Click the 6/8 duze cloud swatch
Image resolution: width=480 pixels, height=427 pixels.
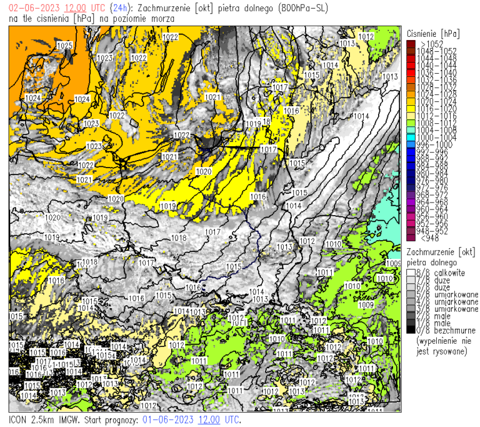pyautogui.click(x=411, y=287)
